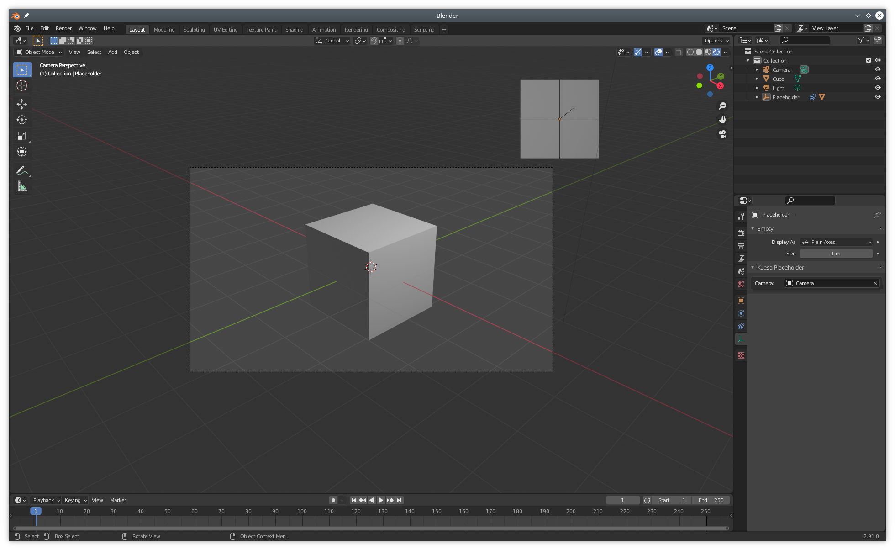Screen dimensions: 895x550
Task: Expand the Camera tree item
Action: pos(757,69)
